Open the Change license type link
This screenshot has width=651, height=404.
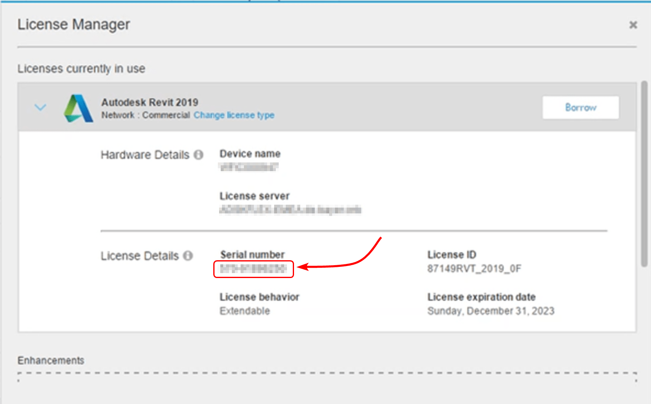pyautogui.click(x=234, y=115)
